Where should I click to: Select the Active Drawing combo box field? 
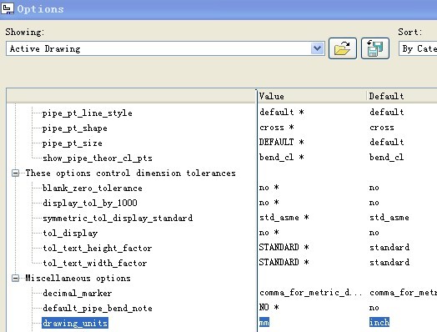click(165, 48)
